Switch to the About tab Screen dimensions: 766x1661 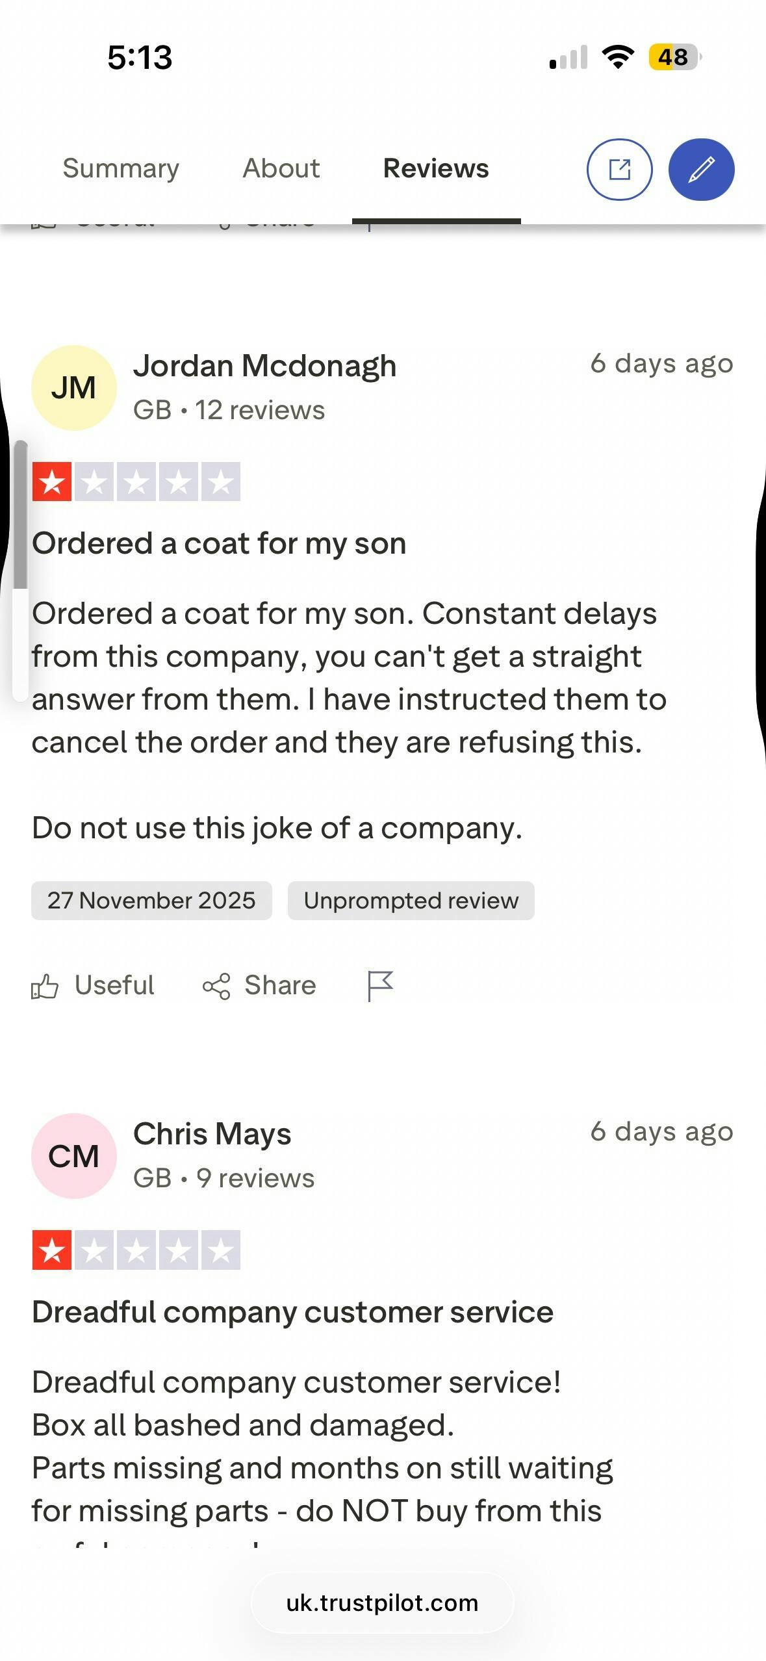pos(281,168)
